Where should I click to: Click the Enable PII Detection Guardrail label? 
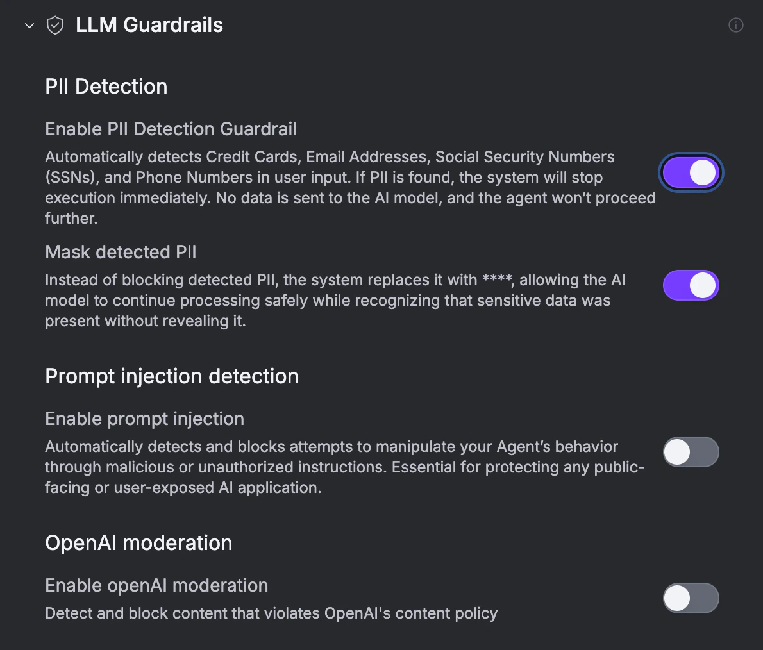coord(171,129)
